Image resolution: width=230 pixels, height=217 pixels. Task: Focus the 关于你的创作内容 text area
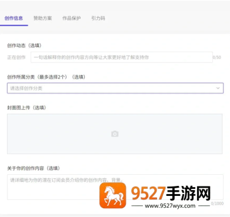click(115, 187)
